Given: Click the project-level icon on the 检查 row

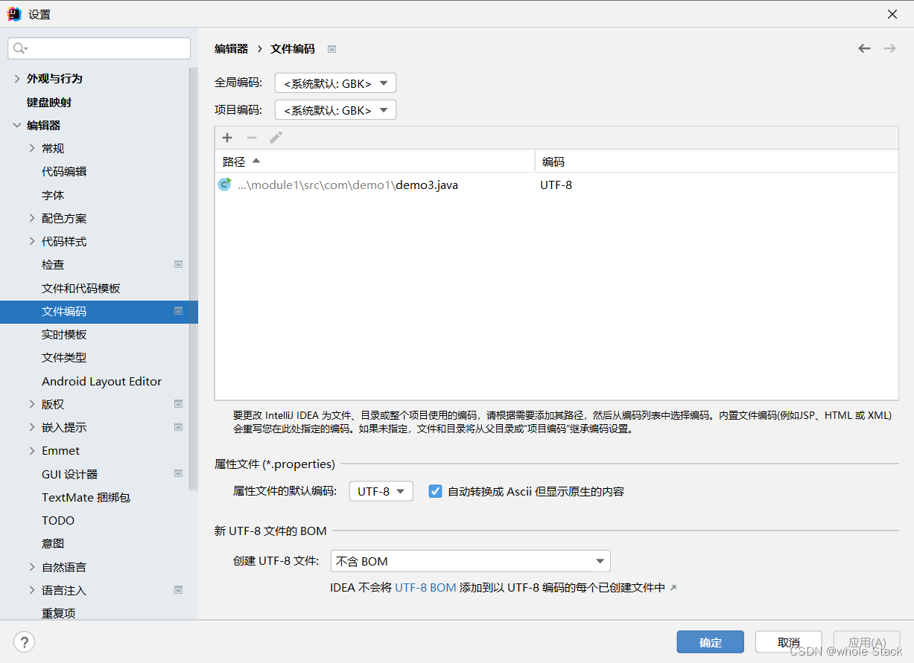Looking at the screenshot, I should click(x=178, y=264).
